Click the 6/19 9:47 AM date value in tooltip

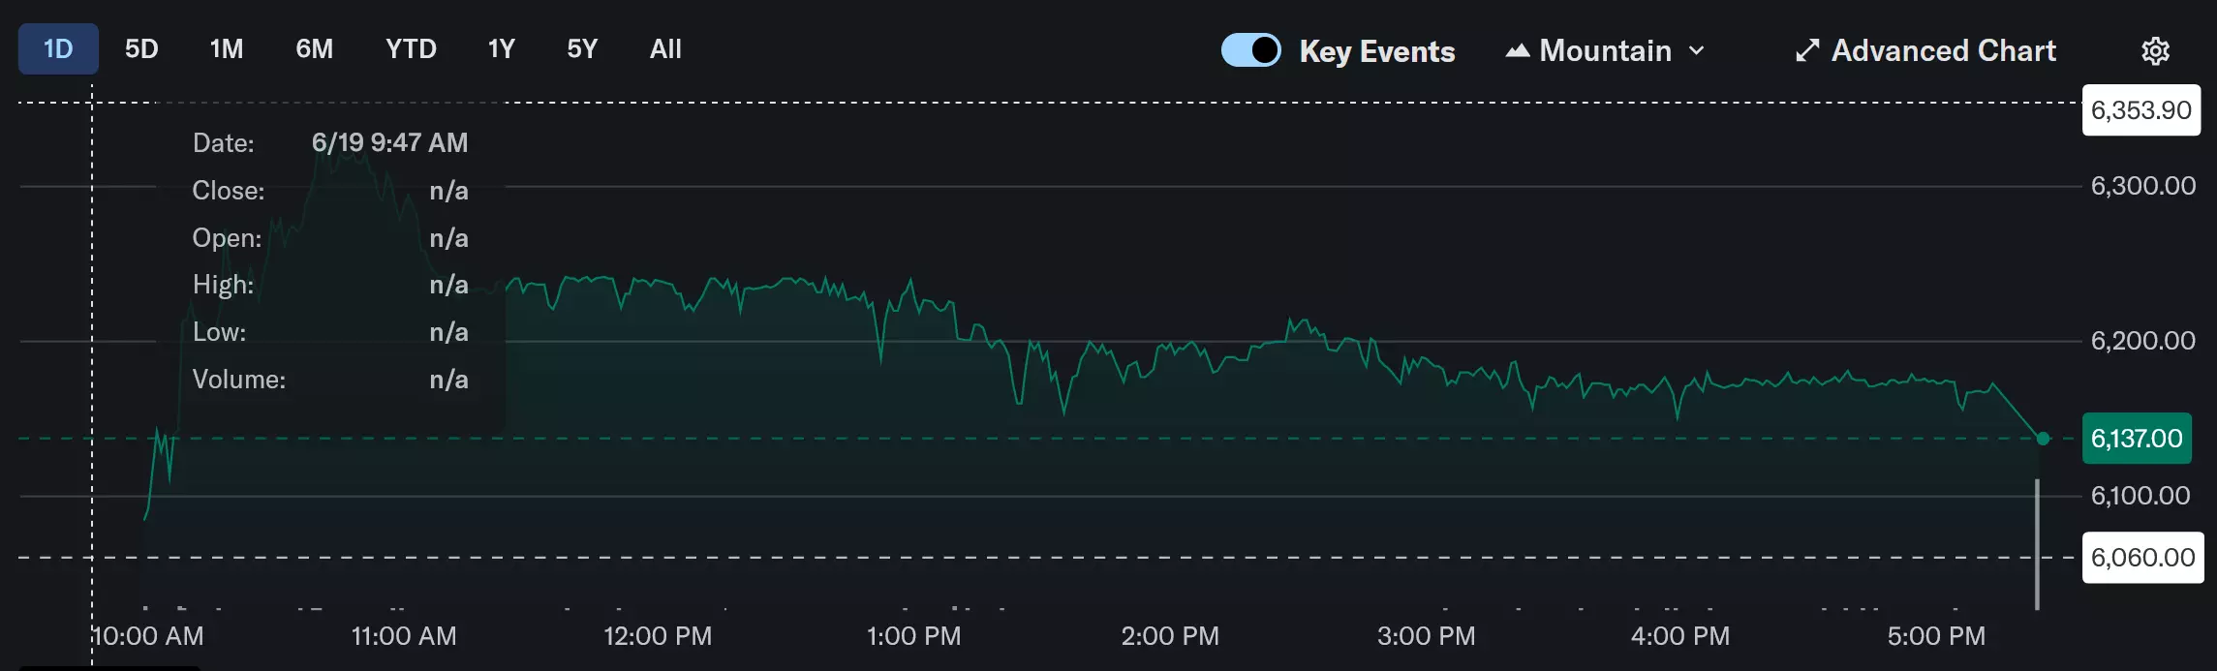389,143
